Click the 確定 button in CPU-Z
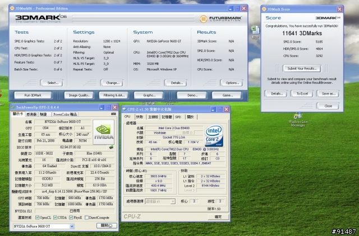359x236 pixels. [x=218, y=216]
